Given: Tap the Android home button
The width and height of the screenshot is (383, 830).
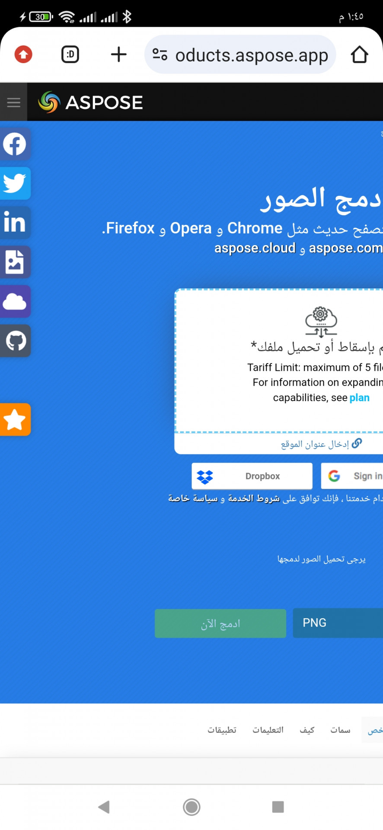Looking at the screenshot, I should pyautogui.click(x=191, y=807).
